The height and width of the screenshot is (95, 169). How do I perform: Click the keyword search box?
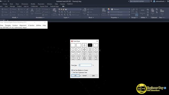click(x=140, y=1)
